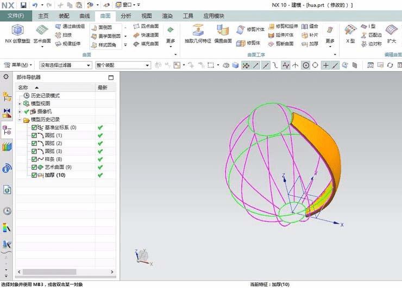Switch to the 主页 tab
This screenshot has width=402, height=288.
(43, 16)
